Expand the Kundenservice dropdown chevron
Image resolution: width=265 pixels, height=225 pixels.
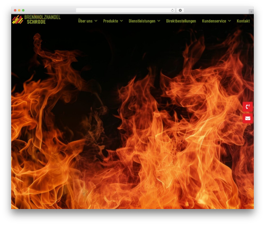pos(229,21)
